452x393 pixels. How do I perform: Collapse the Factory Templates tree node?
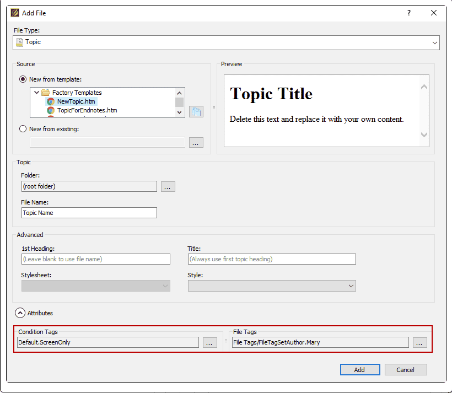[x=36, y=93]
